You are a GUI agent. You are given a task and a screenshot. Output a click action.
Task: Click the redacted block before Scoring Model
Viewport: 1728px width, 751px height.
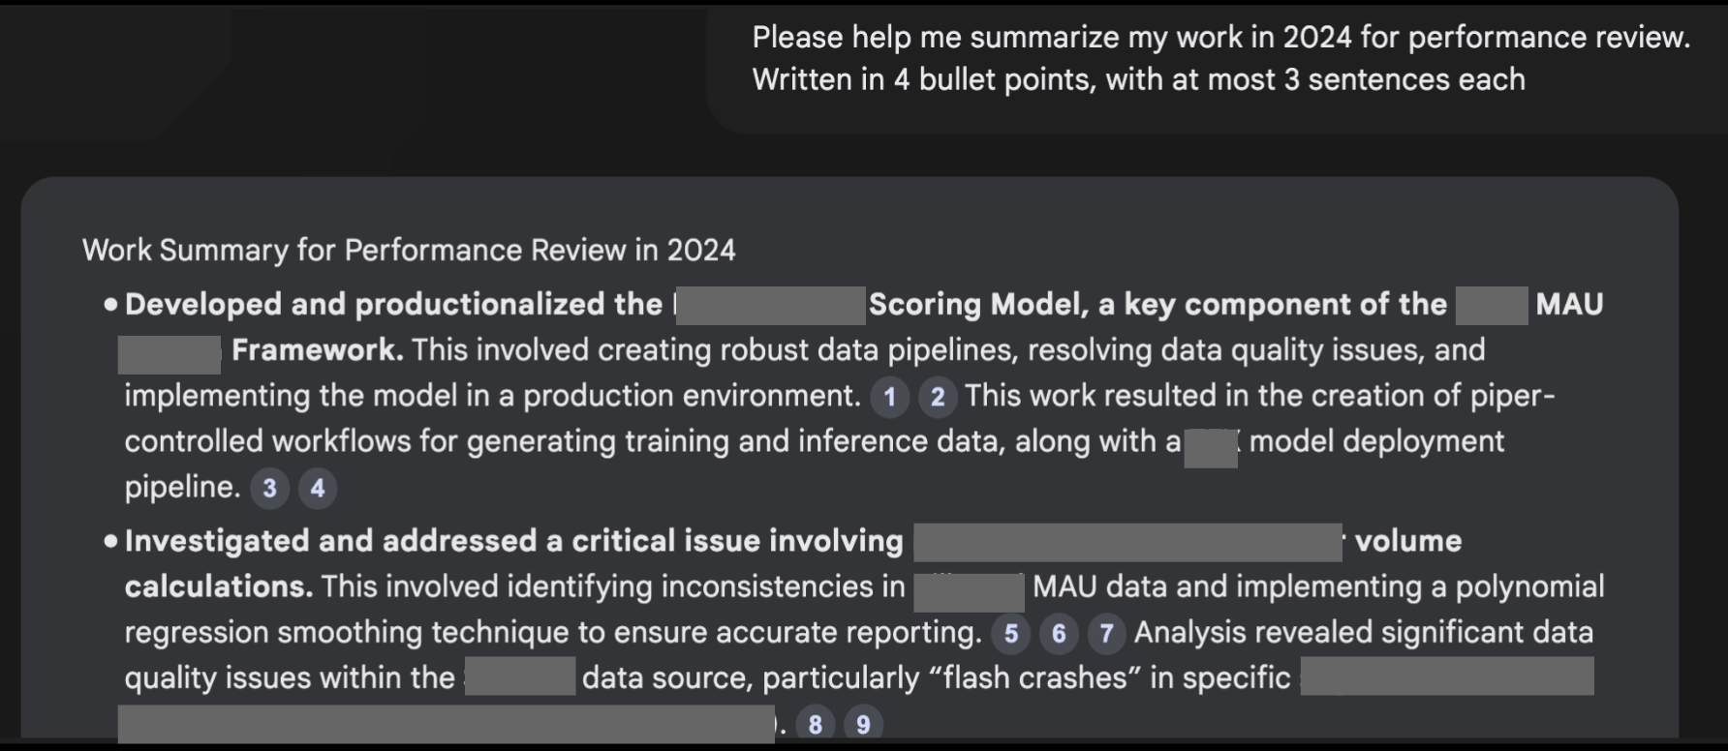[770, 306]
